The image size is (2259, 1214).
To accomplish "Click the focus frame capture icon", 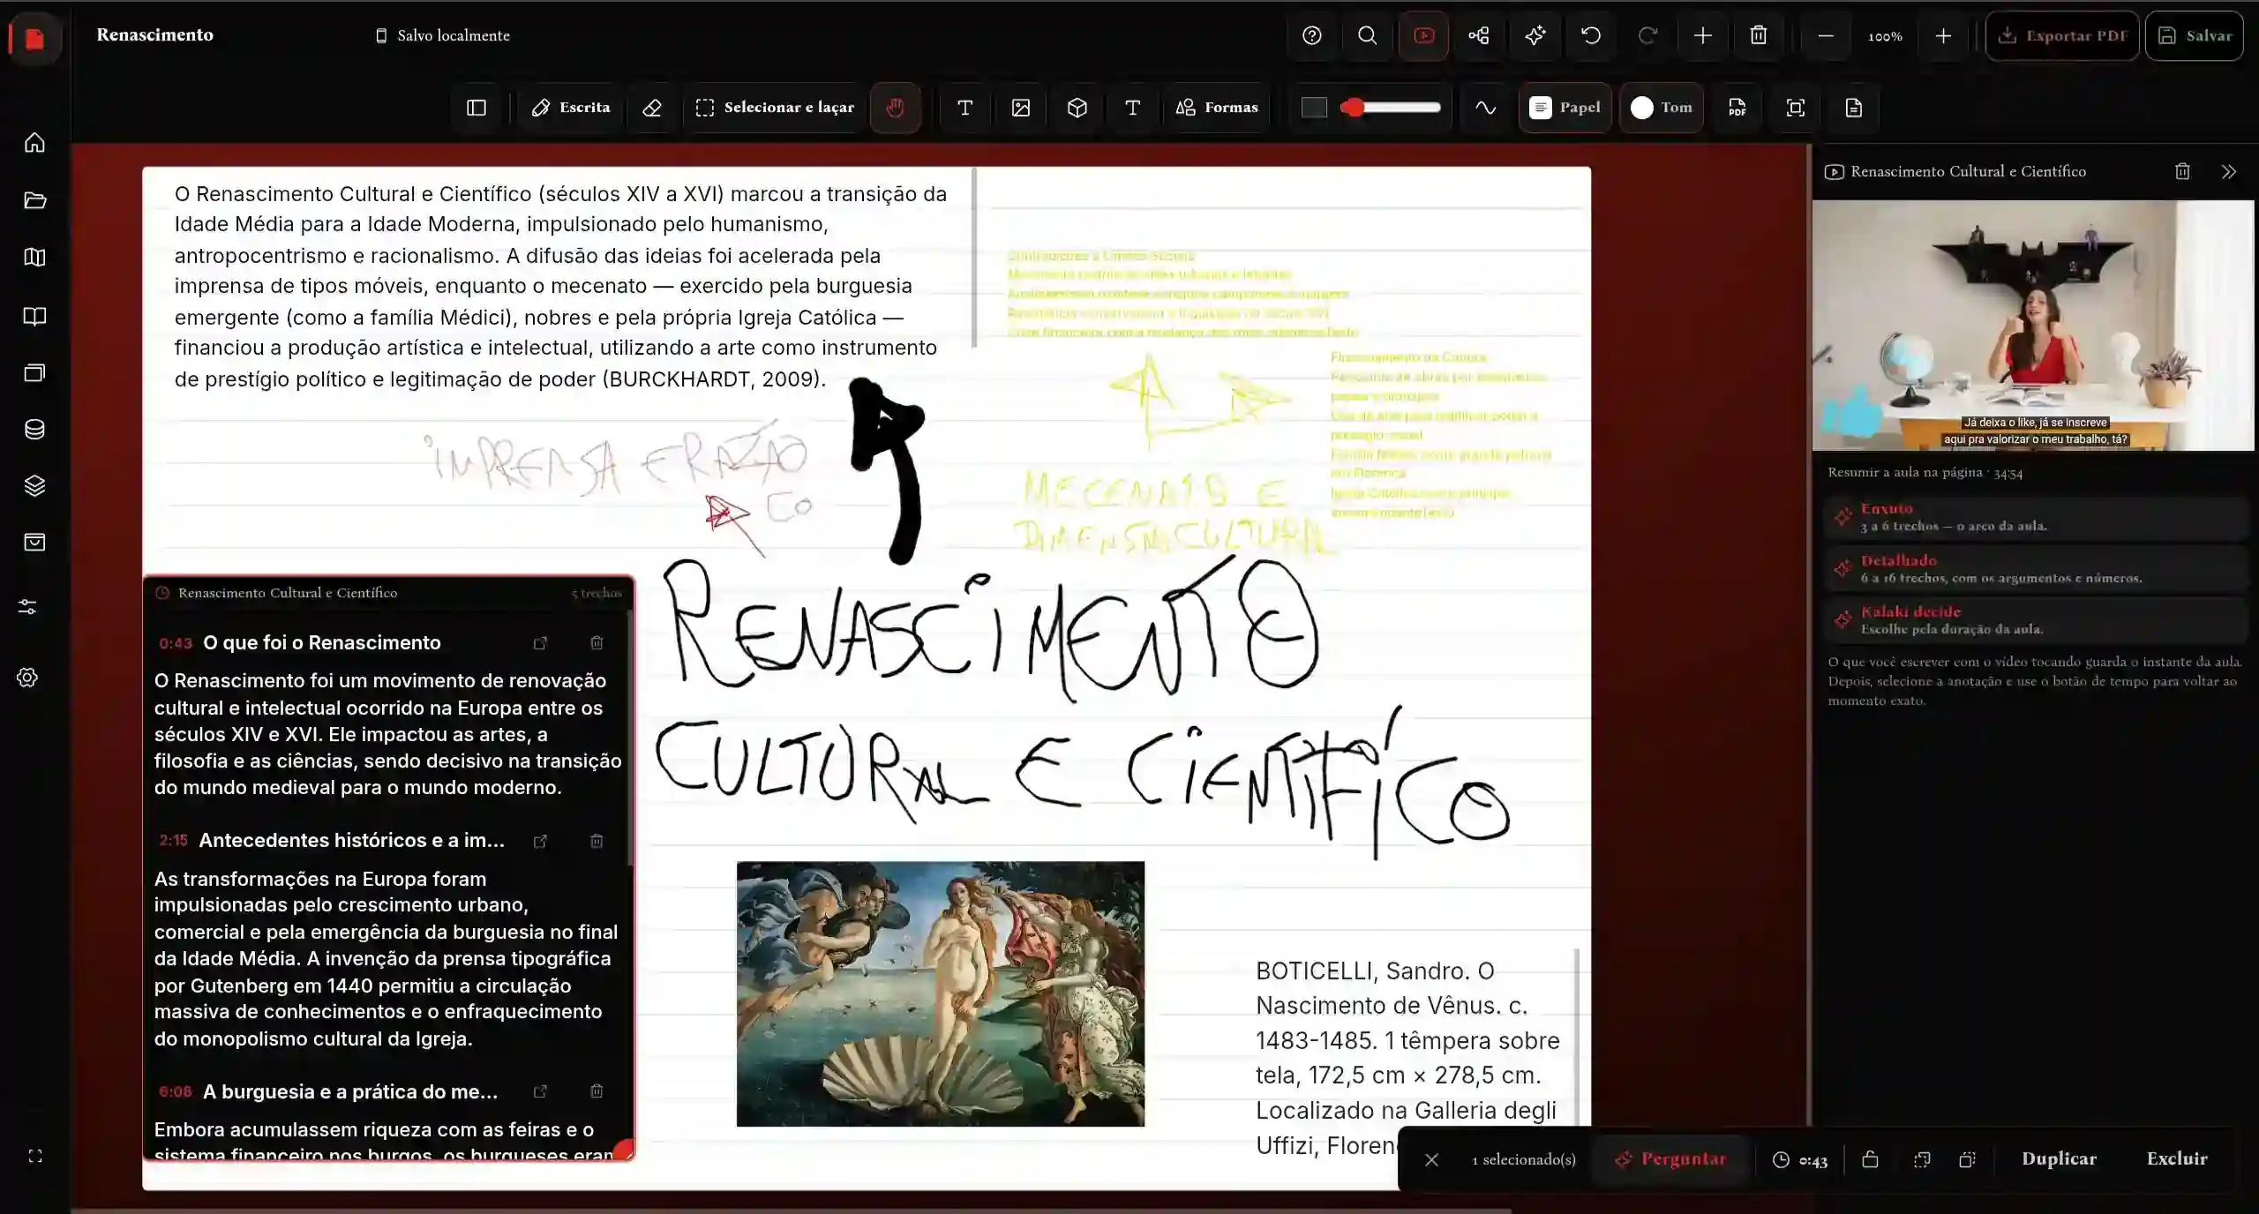I will point(1796,108).
